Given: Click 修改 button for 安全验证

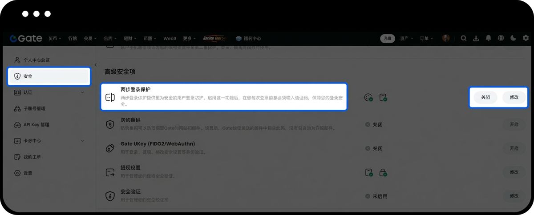Looking at the screenshot, I should pos(514,196).
